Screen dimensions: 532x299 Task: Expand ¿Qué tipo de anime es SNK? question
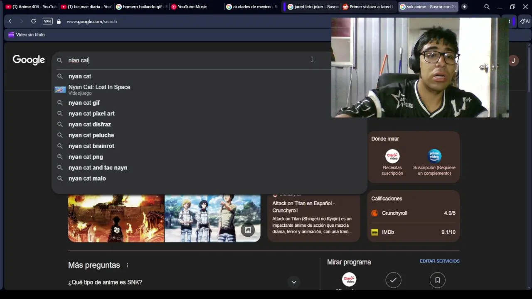coord(294,282)
